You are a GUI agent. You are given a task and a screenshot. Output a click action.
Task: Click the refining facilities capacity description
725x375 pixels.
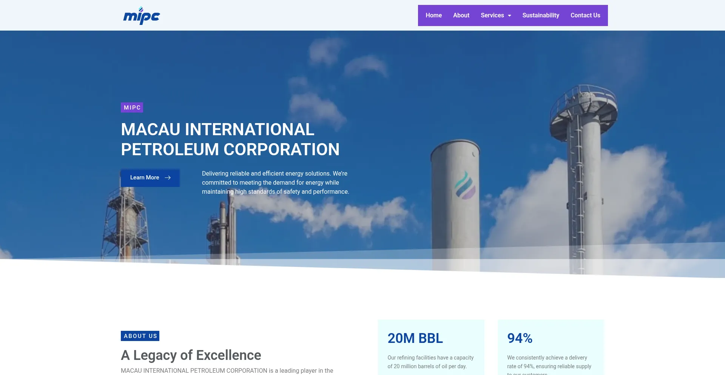(430, 362)
